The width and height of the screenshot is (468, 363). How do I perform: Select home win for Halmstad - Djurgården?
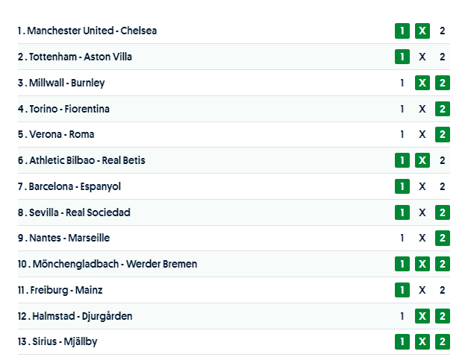[402, 316]
